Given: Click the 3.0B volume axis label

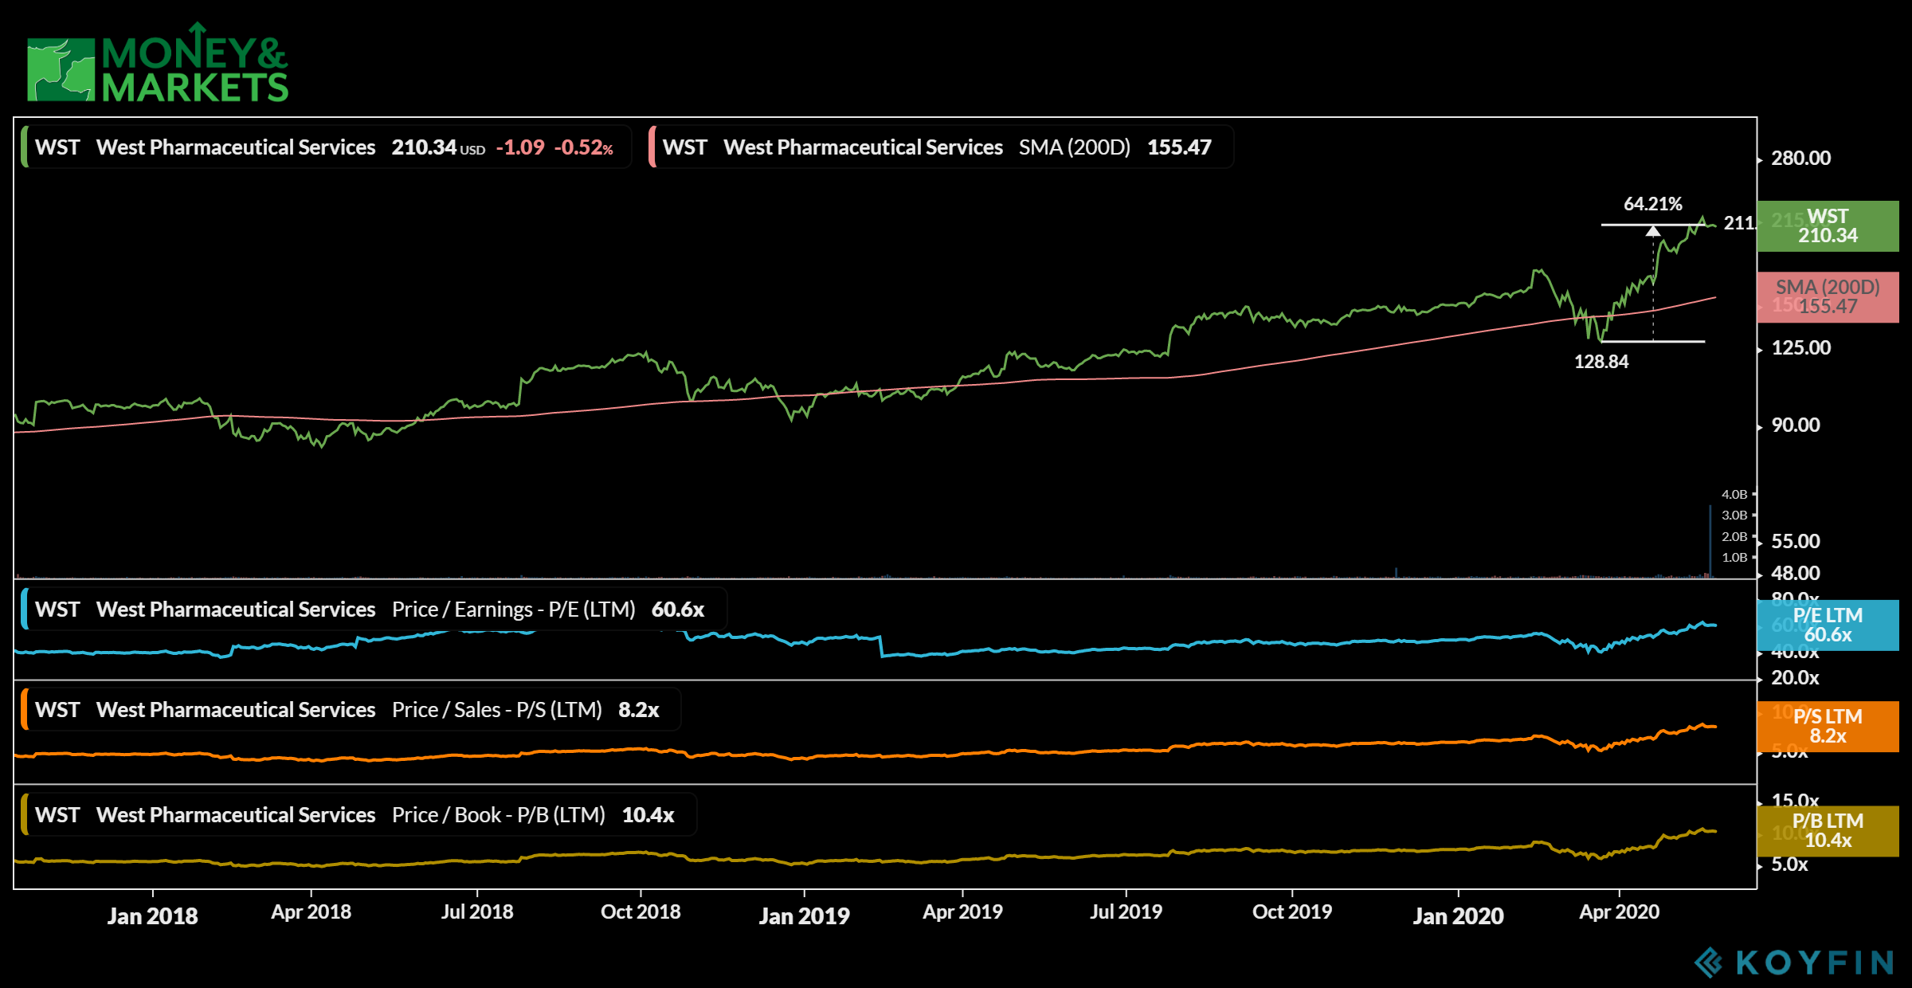Looking at the screenshot, I should point(1734,516).
